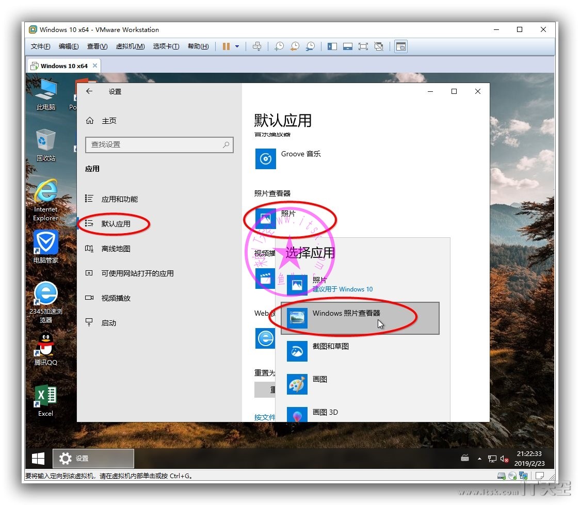Screen dimensions: 580x505
Task: Send Ctrl+Alt+Del to the virtual machine
Action: point(256,46)
